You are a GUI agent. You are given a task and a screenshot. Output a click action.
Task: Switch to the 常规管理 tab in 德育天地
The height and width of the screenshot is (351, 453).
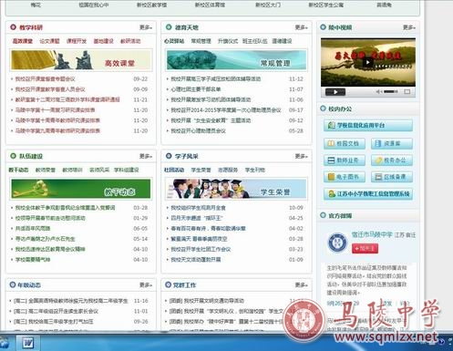201,41
